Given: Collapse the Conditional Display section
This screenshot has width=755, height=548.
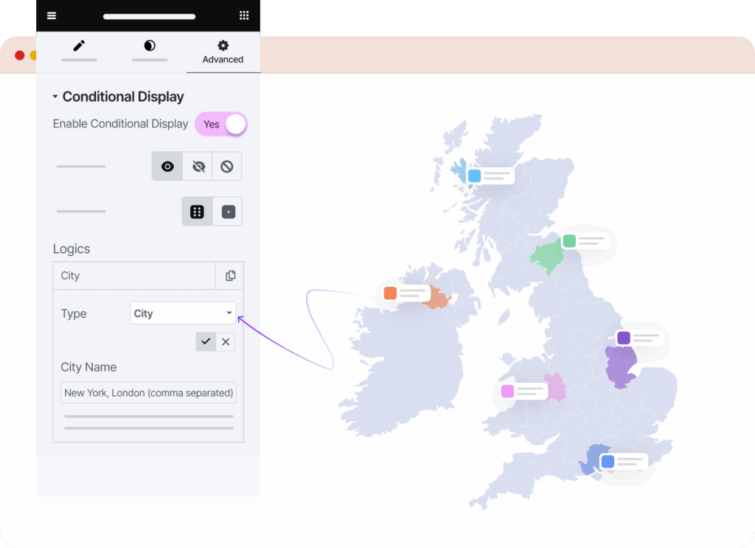Looking at the screenshot, I should click(55, 96).
